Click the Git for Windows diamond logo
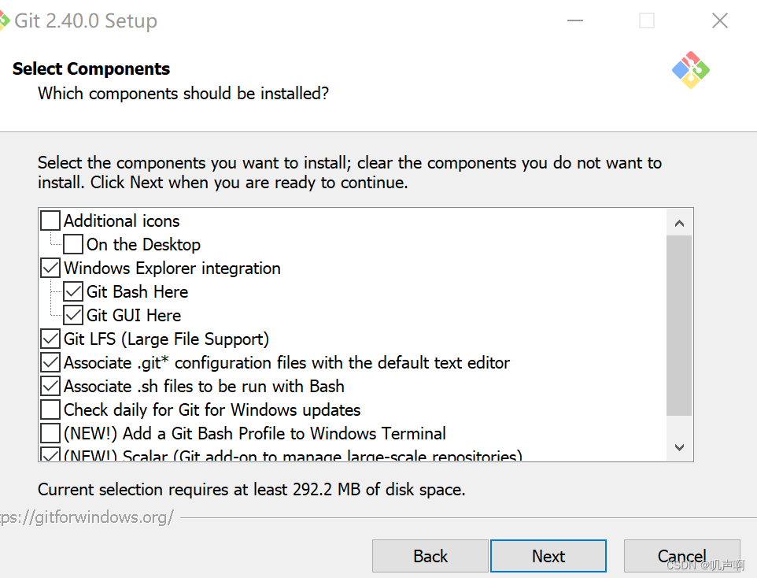The width and height of the screenshot is (757, 578). point(691,70)
